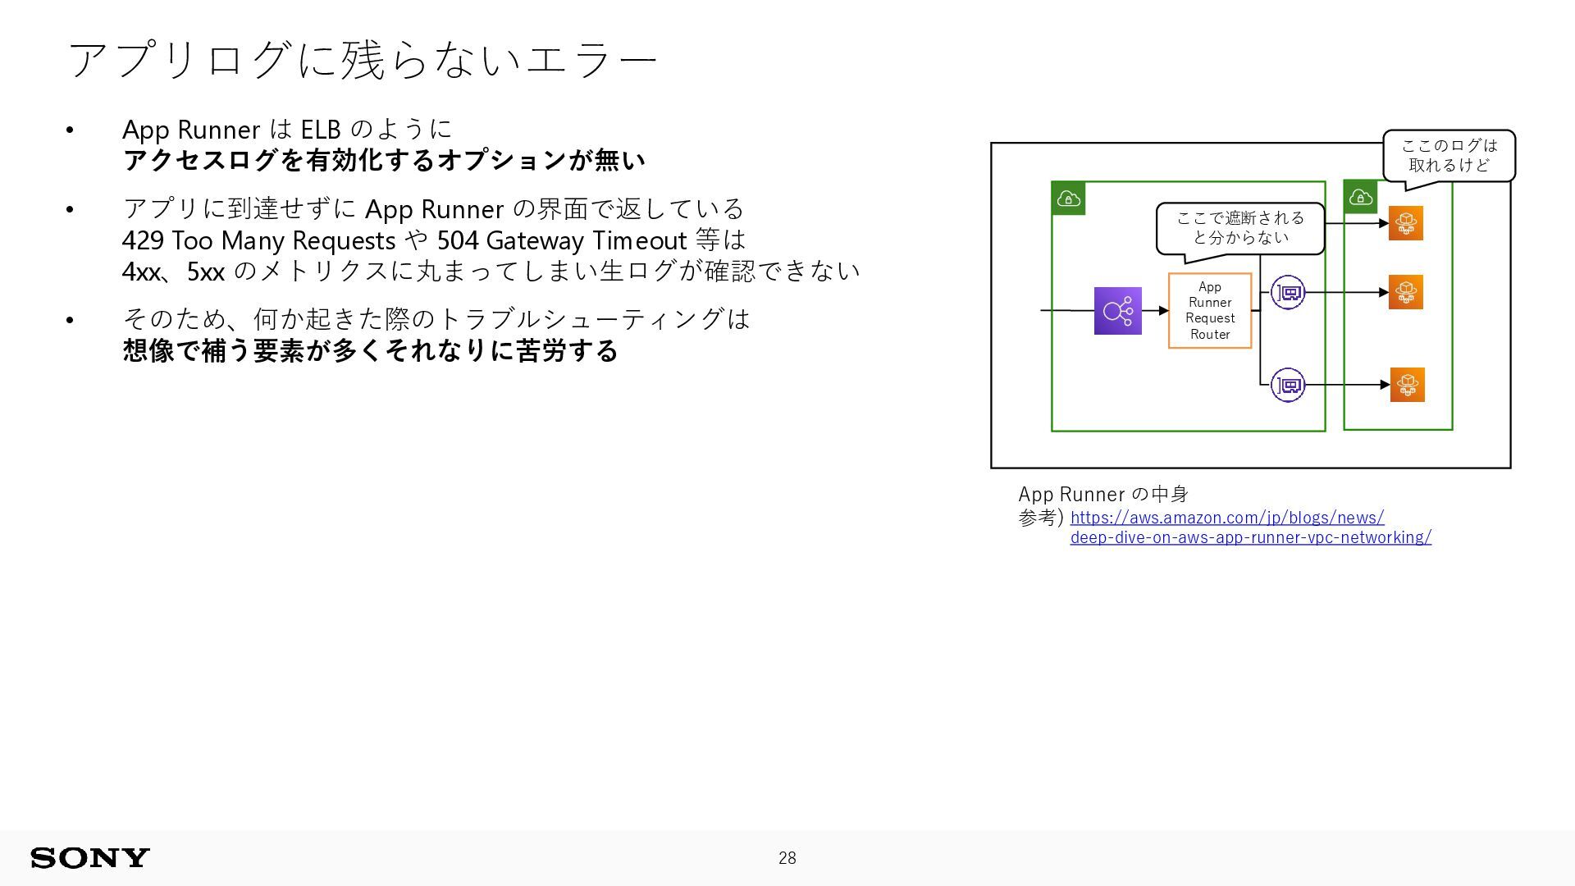This screenshot has height=886, width=1575.
Task: Click line そのため、何か起きた際のトラブルシューティングは
Action: [x=436, y=319]
